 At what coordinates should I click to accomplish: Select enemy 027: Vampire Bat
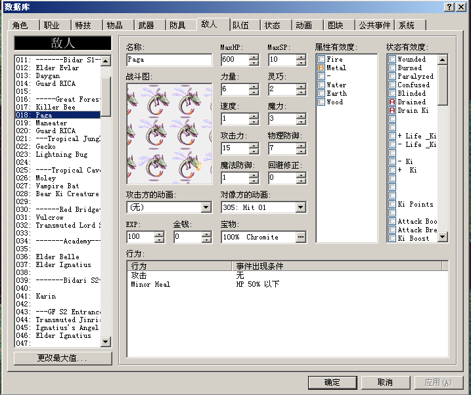58,186
